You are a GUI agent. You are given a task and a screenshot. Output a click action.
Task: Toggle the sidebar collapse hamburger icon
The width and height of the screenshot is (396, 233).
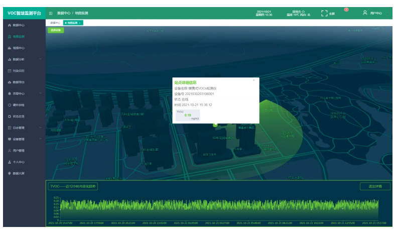51,13
